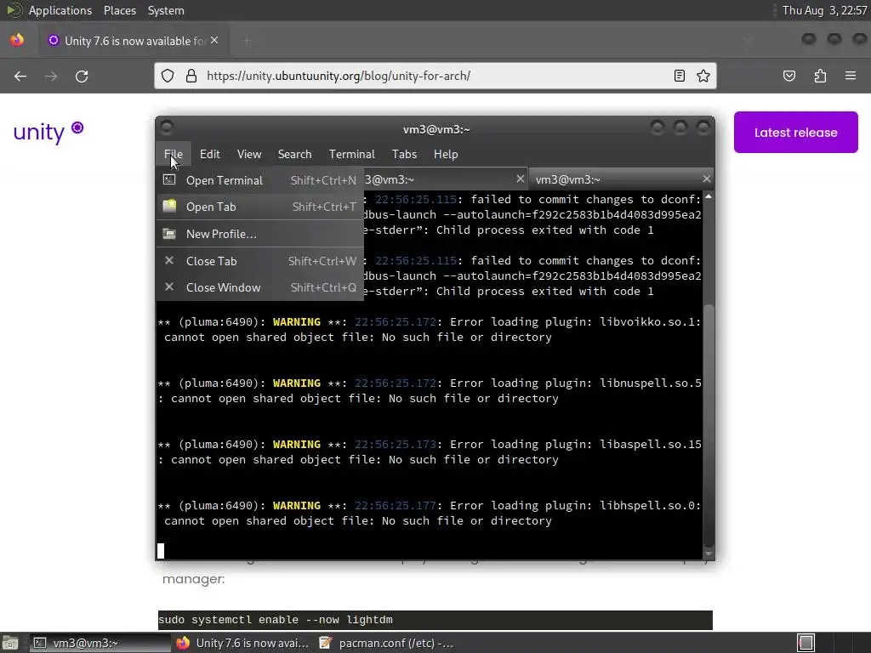Open the Firefox extensions puzzle icon
871x653 pixels.
tap(820, 76)
